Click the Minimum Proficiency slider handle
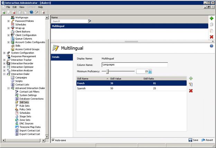Image resolution: width=216 pixels, height=148 pixels. tap(108, 71)
